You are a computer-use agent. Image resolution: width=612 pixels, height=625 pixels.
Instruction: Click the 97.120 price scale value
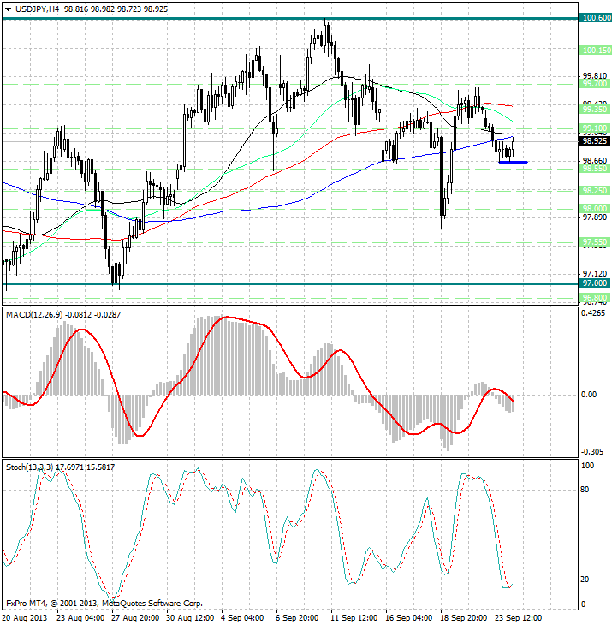click(595, 274)
